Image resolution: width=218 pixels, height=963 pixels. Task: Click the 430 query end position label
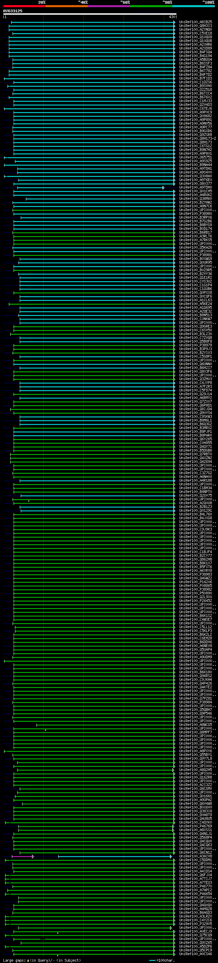[172, 17]
